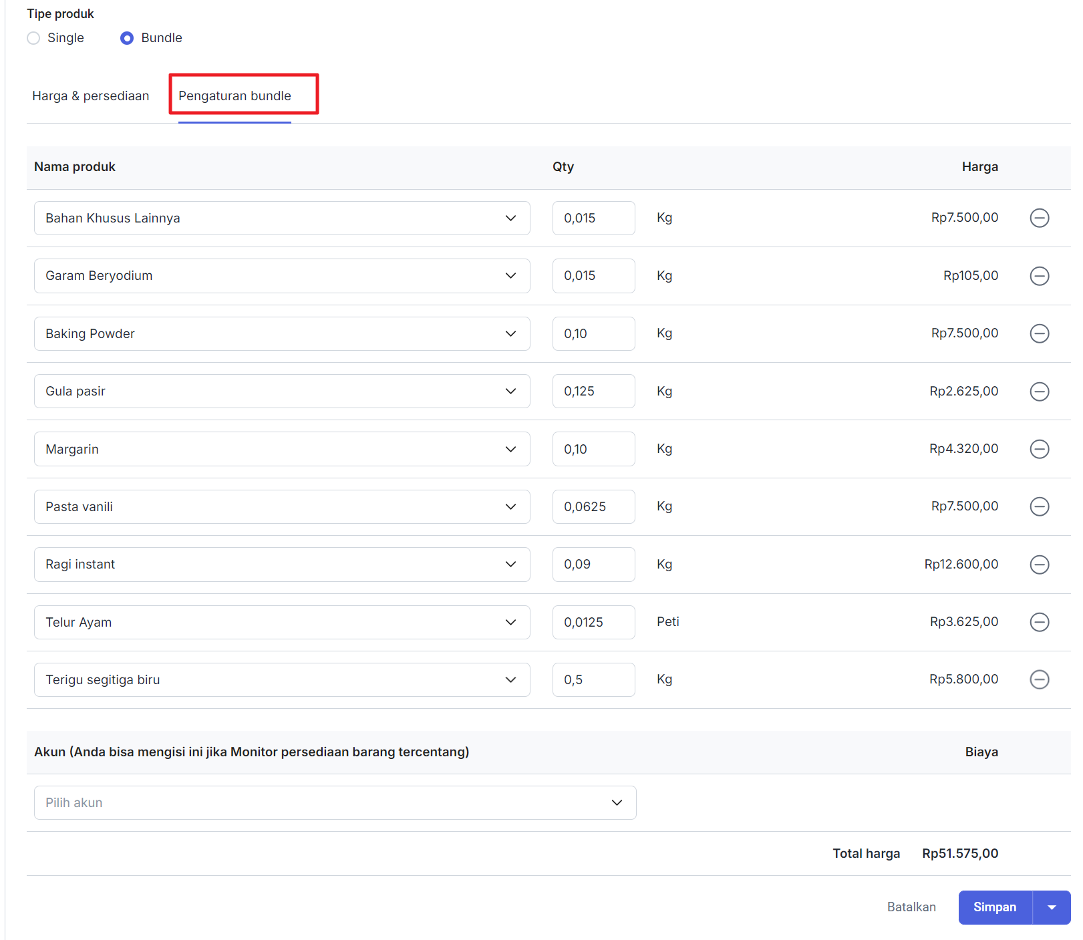Edit qty 0,0625 for Pasta vanili
This screenshot has width=1083, height=940.
[x=593, y=506]
